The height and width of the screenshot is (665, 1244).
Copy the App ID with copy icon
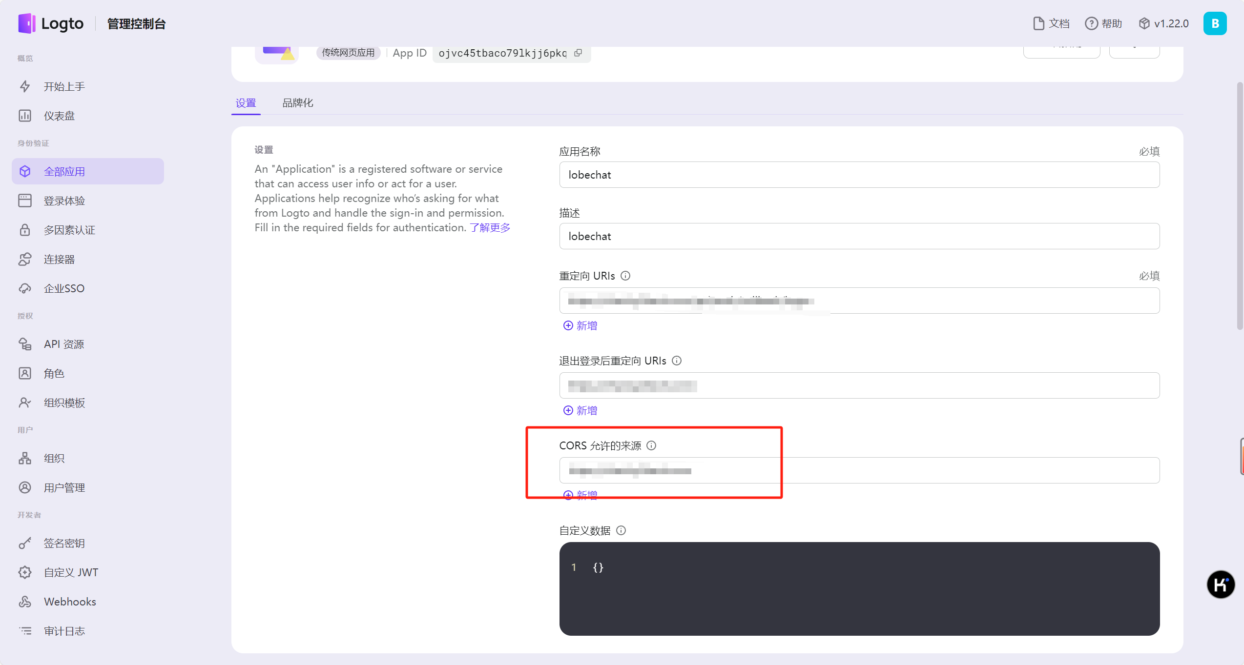[x=578, y=53]
